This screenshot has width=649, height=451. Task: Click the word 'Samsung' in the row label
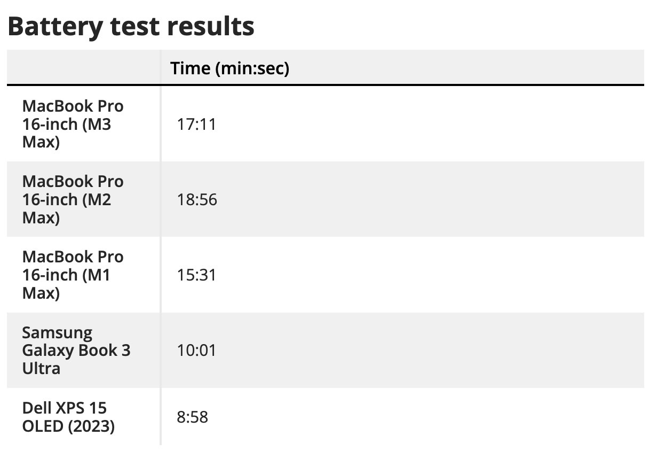[57, 333]
